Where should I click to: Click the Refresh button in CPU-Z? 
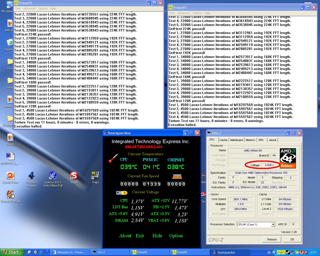(272, 239)
